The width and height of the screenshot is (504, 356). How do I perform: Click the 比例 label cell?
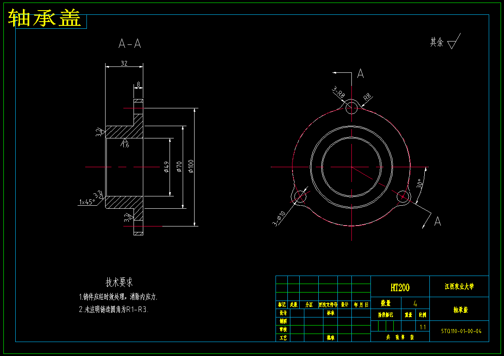423,315
